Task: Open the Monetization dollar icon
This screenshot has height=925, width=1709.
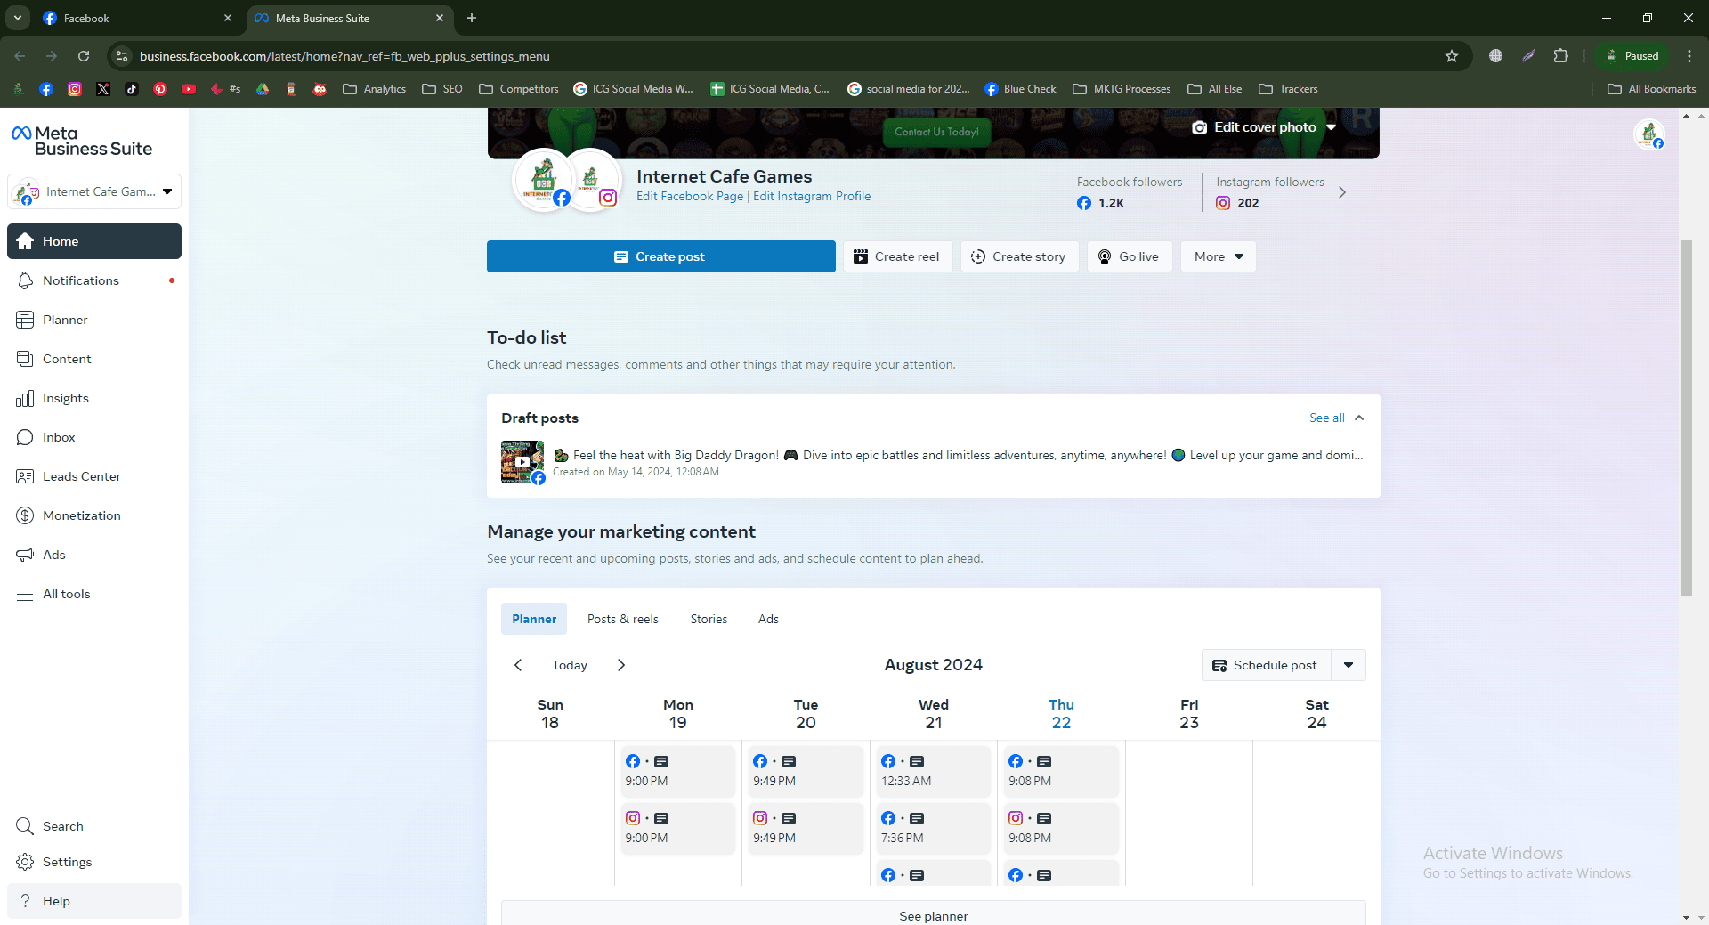Action: click(25, 515)
